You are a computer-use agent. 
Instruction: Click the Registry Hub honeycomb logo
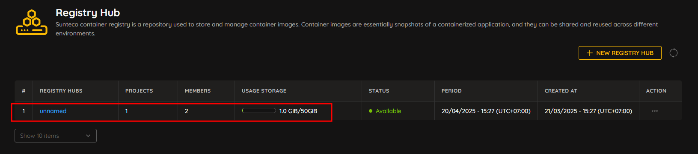[32, 22]
